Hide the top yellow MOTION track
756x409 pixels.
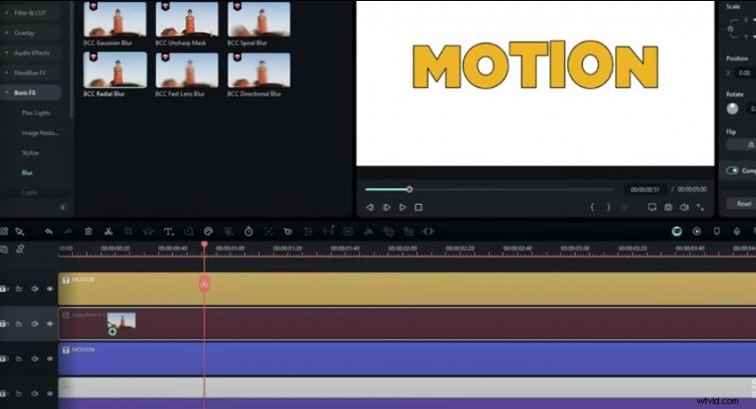(49, 289)
